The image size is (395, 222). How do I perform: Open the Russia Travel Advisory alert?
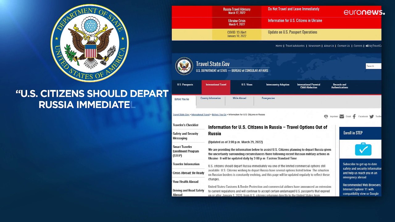(x=237, y=11)
